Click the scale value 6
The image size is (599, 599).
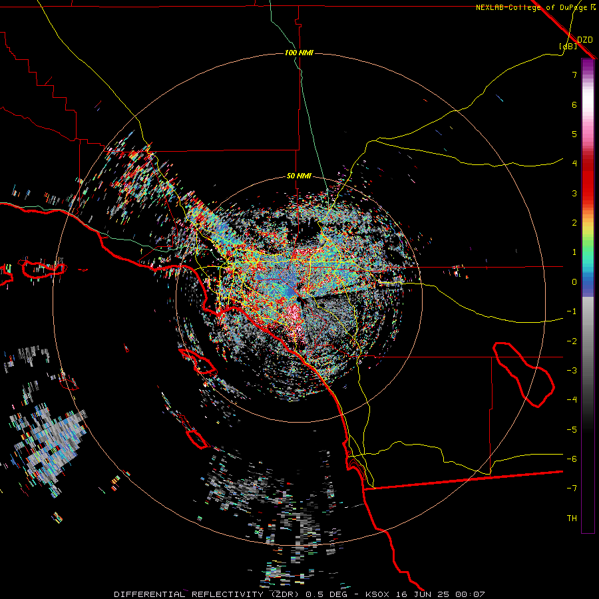click(574, 104)
